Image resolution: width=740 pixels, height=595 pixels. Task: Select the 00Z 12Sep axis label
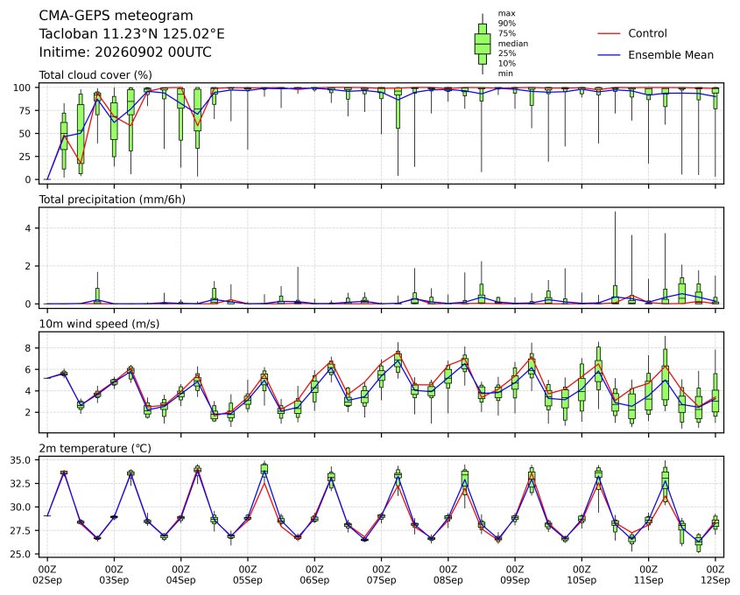(x=715, y=575)
